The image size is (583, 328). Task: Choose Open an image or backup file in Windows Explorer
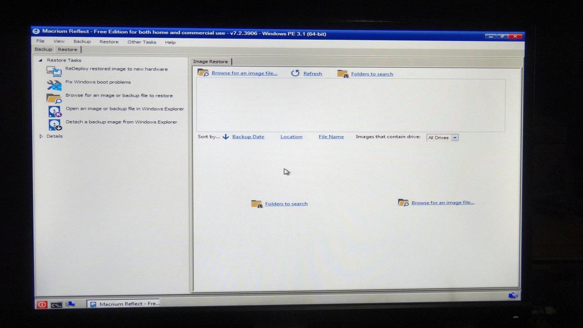point(125,109)
